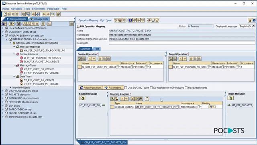This screenshot has width=257, height=145.
Task: Click the Description input field
Action: click(182, 43)
